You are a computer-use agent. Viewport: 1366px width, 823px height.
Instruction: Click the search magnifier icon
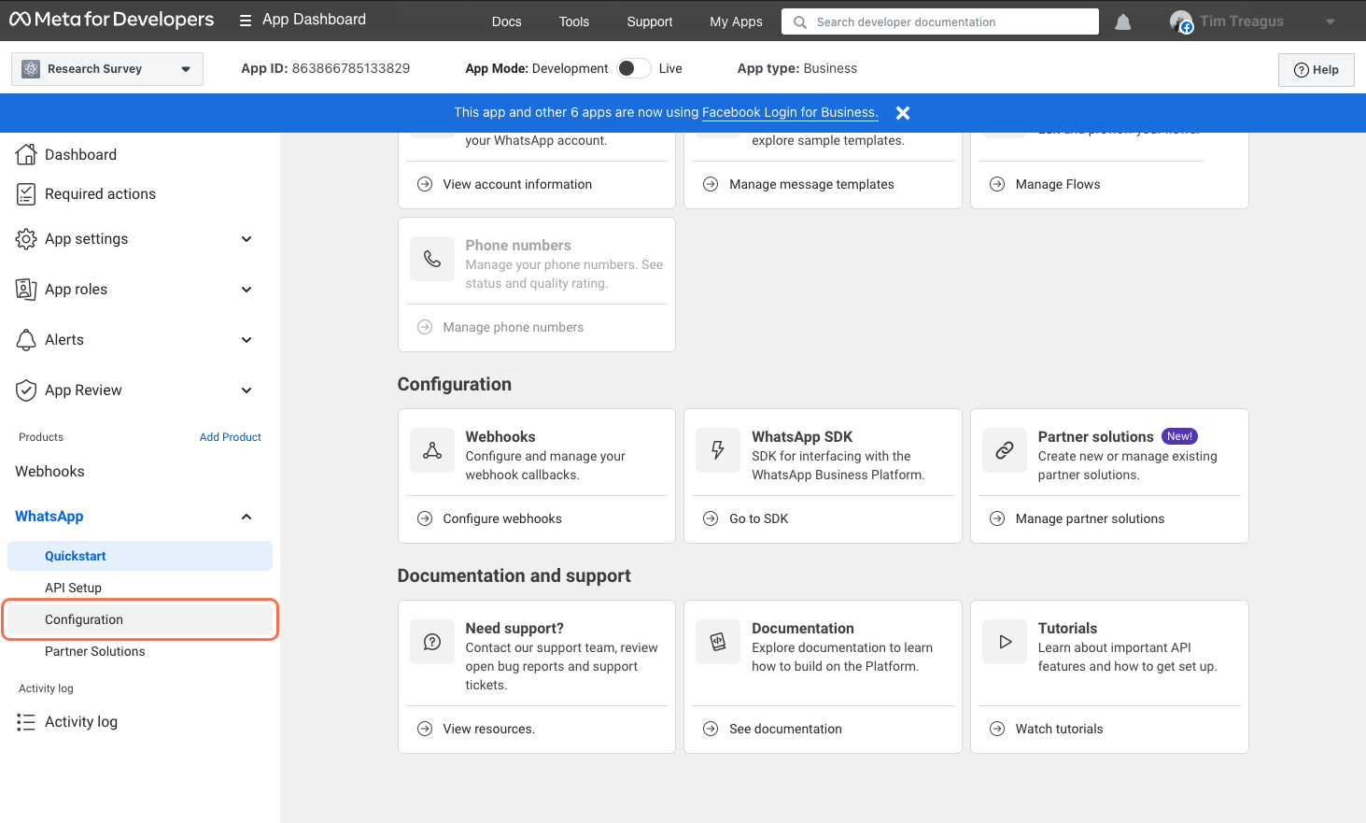click(x=800, y=22)
